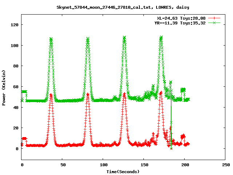Click the red legend line sample
Screen dimensions: 233x175
214,18
